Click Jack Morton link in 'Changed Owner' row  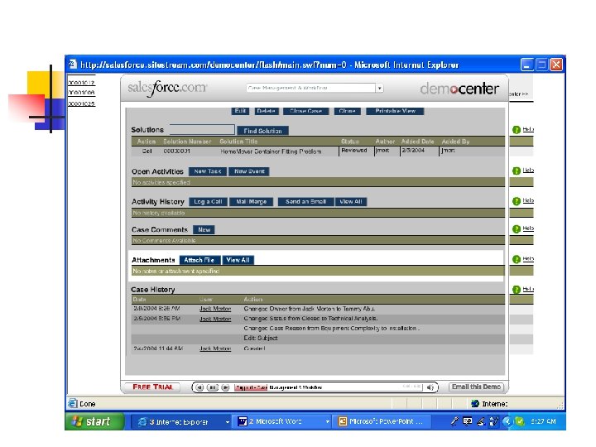[x=215, y=309]
